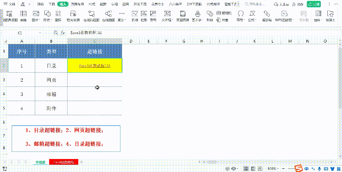Image resolution: width=342 pixels, height=172 pixels.
Task: Open header and footer (页眉页脚)
Action: pyautogui.click(x=183, y=16)
